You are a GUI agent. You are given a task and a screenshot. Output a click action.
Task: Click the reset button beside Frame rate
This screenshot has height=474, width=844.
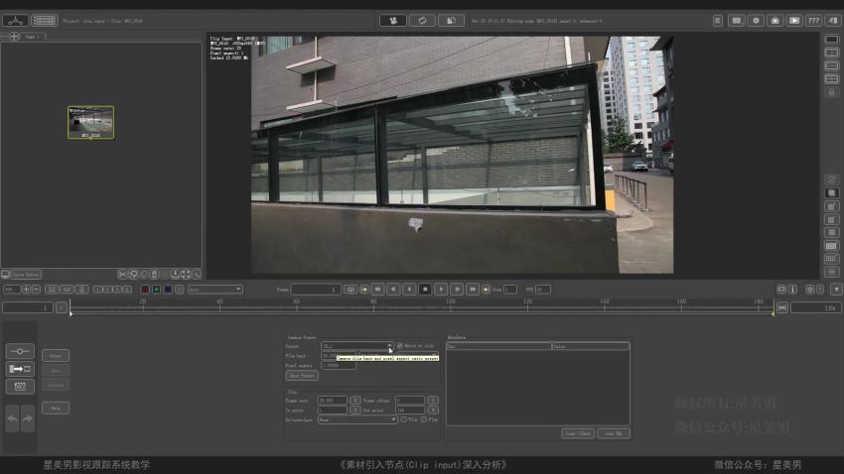click(354, 401)
